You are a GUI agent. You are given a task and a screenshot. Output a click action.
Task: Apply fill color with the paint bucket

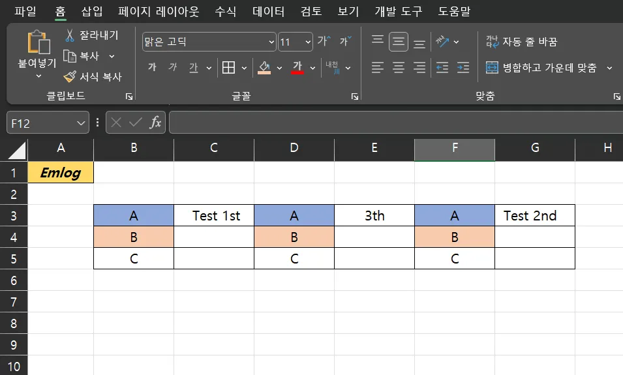pos(264,68)
